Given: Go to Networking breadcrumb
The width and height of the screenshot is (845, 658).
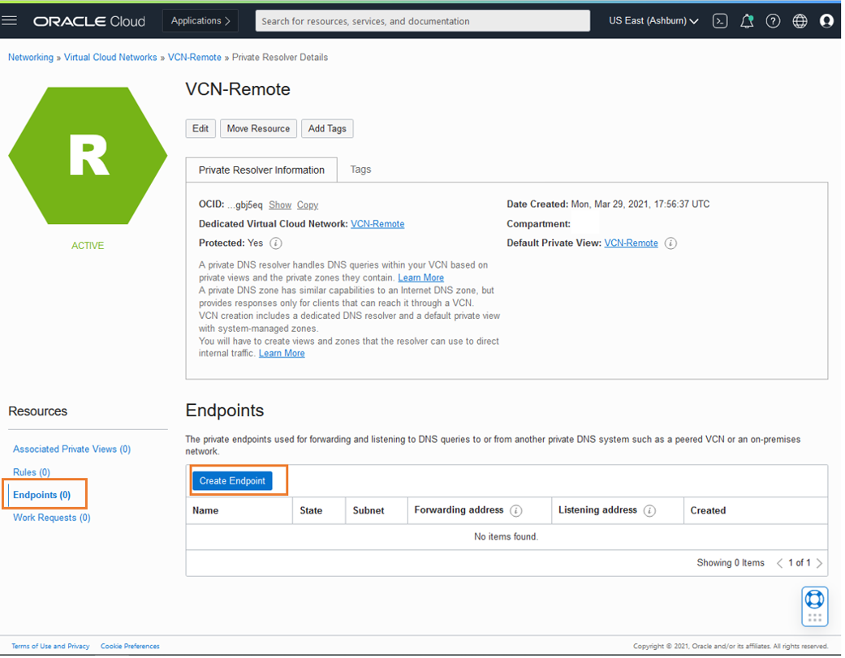Looking at the screenshot, I should pos(31,57).
